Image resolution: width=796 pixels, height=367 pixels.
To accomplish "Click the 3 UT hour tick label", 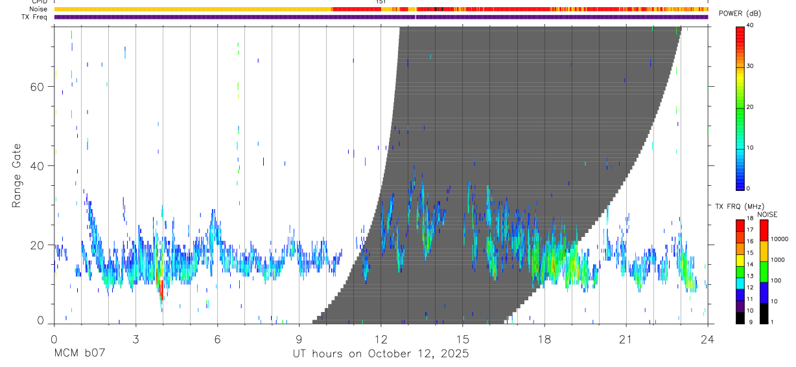I will [135, 339].
